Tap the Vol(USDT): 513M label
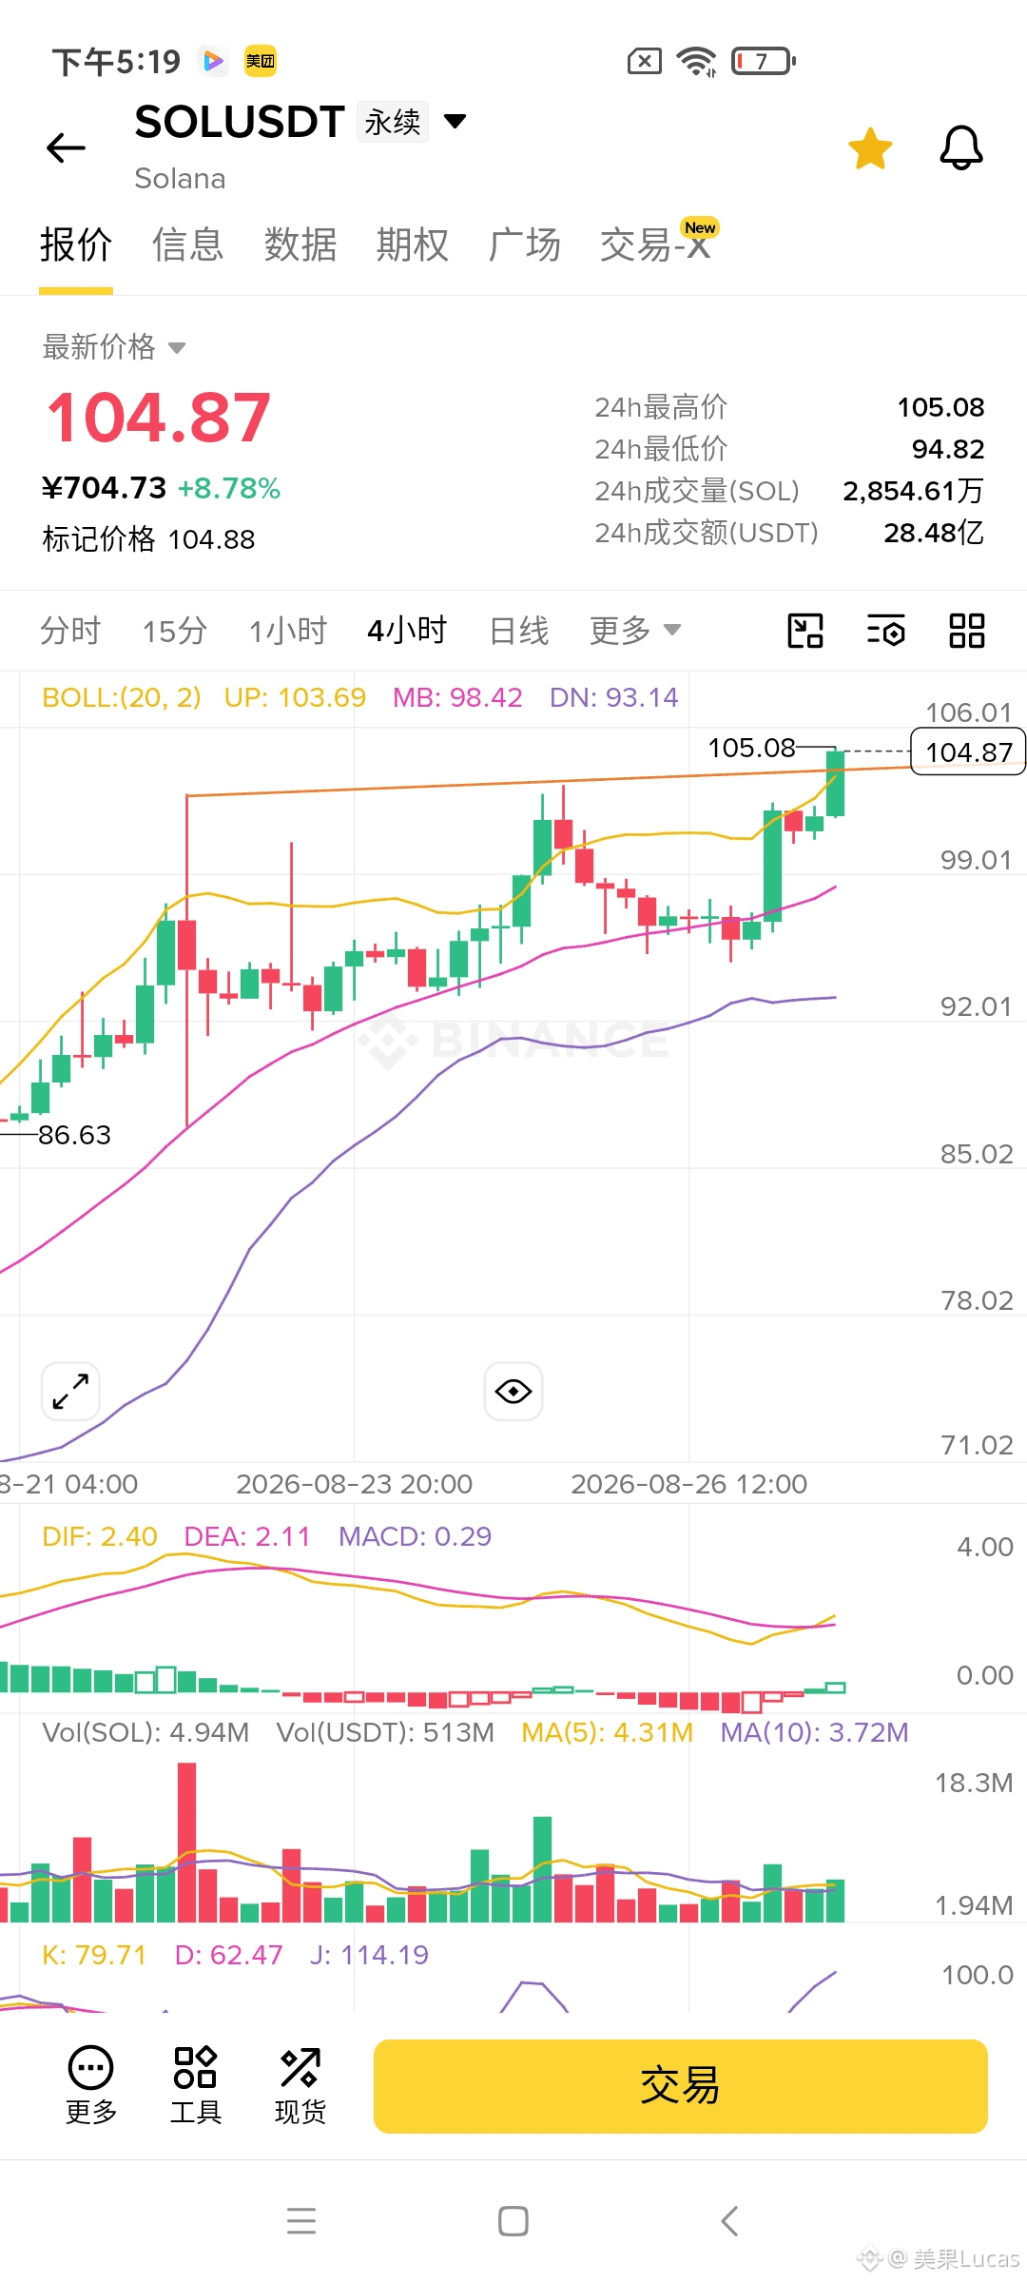Image resolution: width=1027 pixels, height=2283 pixels. pyautogui.click(x=385, y=1732)
